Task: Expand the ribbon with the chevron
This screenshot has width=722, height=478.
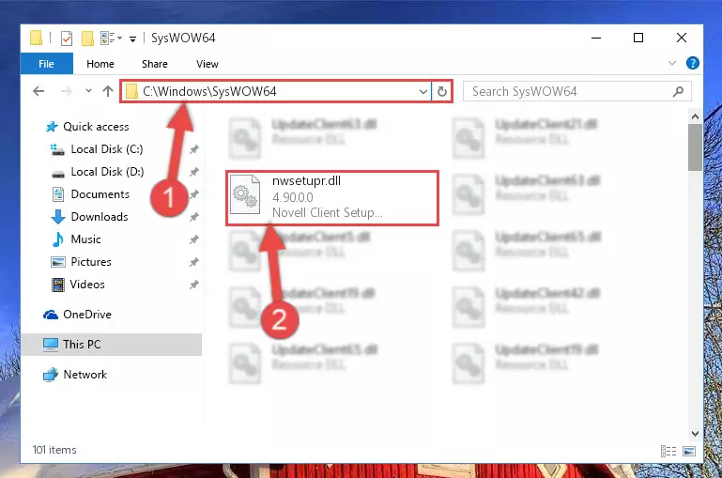Action: 672,63
